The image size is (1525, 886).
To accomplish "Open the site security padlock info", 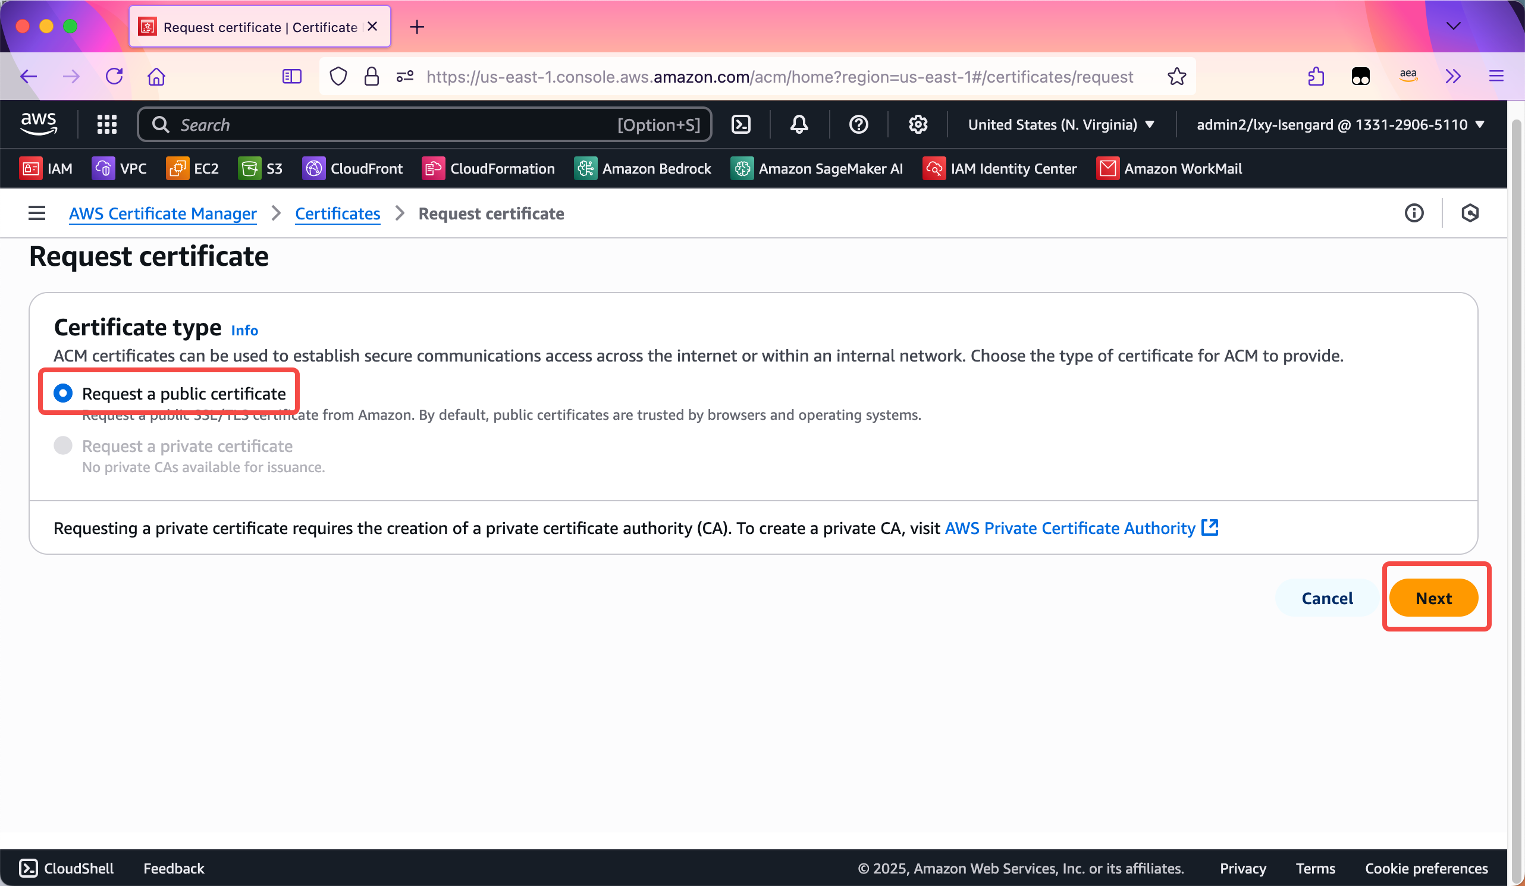I will click(372, 76).
